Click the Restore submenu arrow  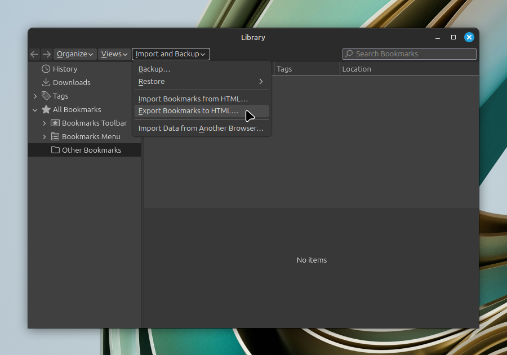point(261,82)
